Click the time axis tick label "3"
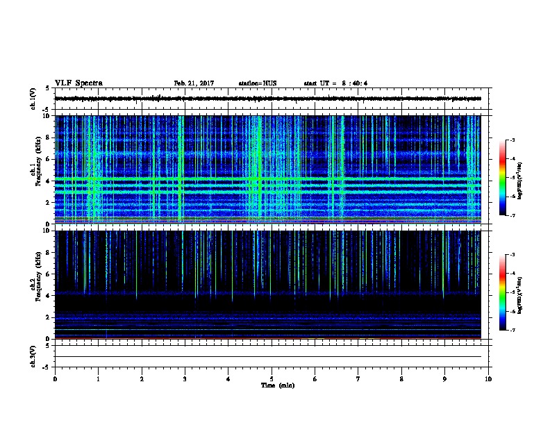 [x=185, y=379]
